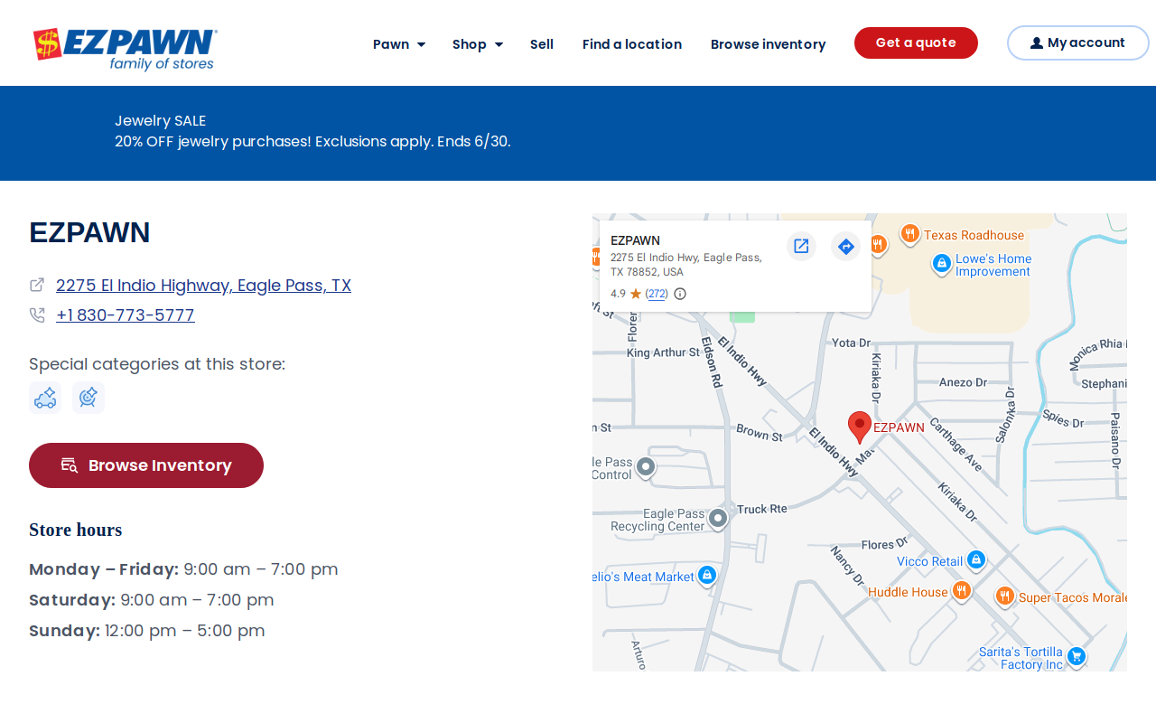Open larger map icon in map card
This screenshot has height=723, width=1156.
pos(801,246)
